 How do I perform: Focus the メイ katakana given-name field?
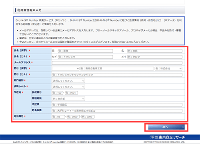[155, 57]
